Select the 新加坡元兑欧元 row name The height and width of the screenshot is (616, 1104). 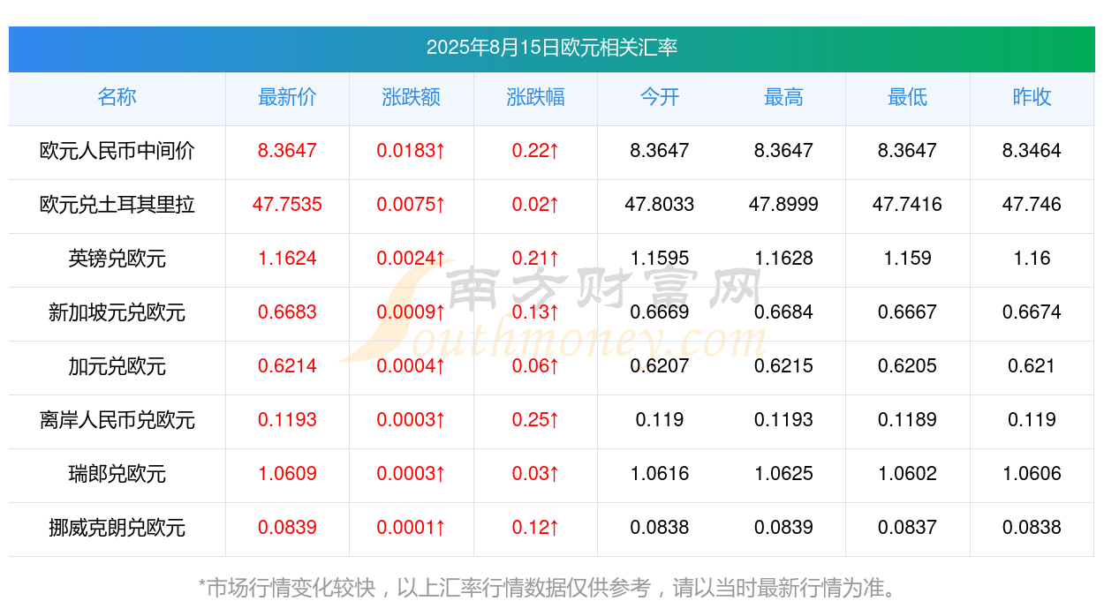point(117,312)
